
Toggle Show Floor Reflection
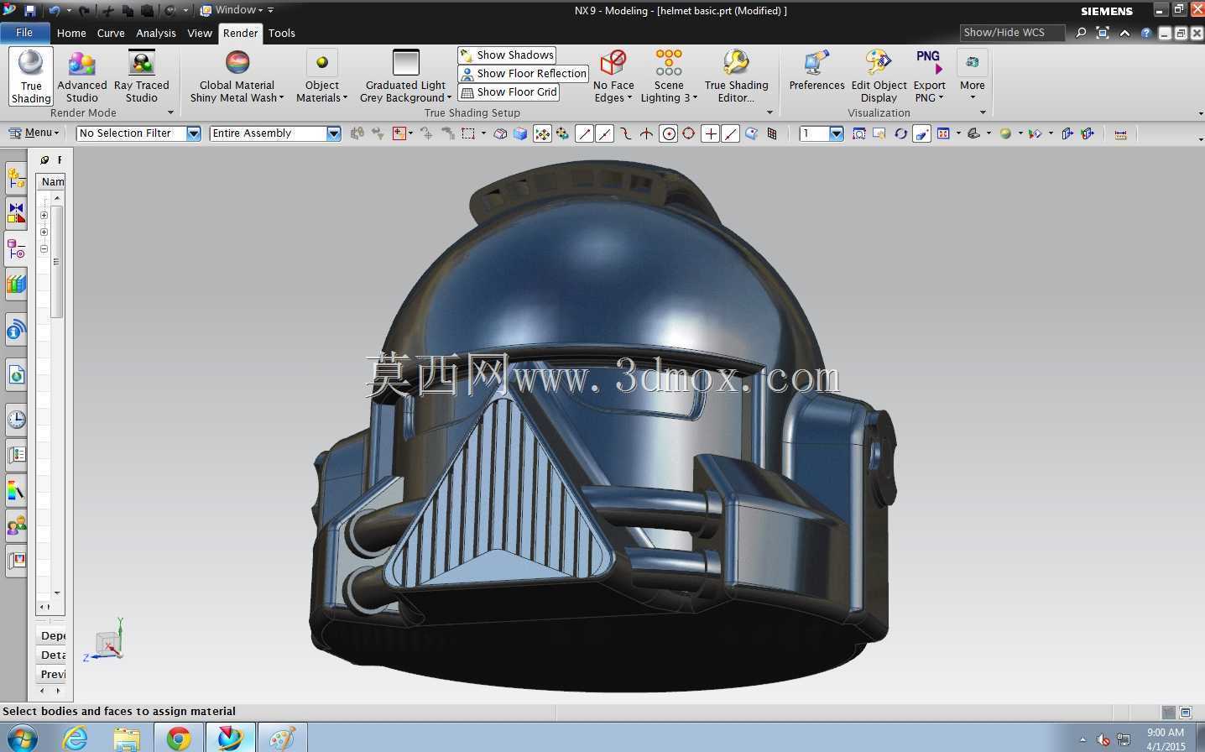tap(524, 73)
